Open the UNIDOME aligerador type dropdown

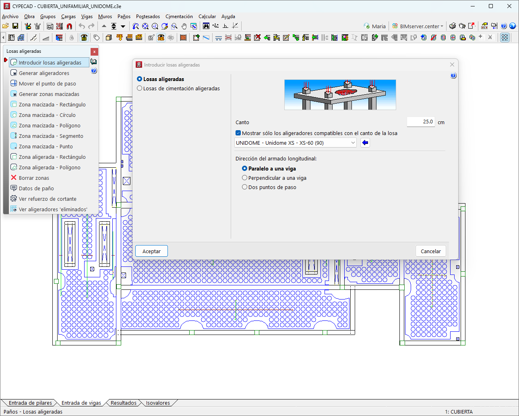(296, 143)
